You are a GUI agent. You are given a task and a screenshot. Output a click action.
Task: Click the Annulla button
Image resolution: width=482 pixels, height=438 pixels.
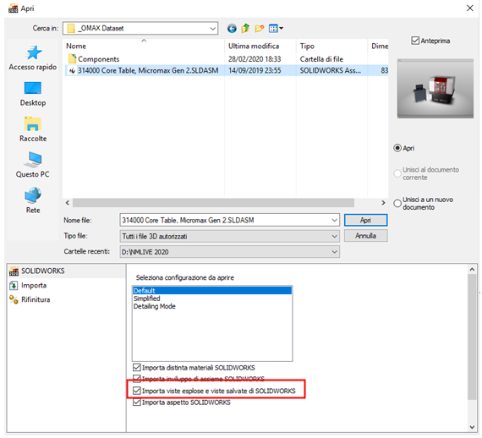pos(366,236)
